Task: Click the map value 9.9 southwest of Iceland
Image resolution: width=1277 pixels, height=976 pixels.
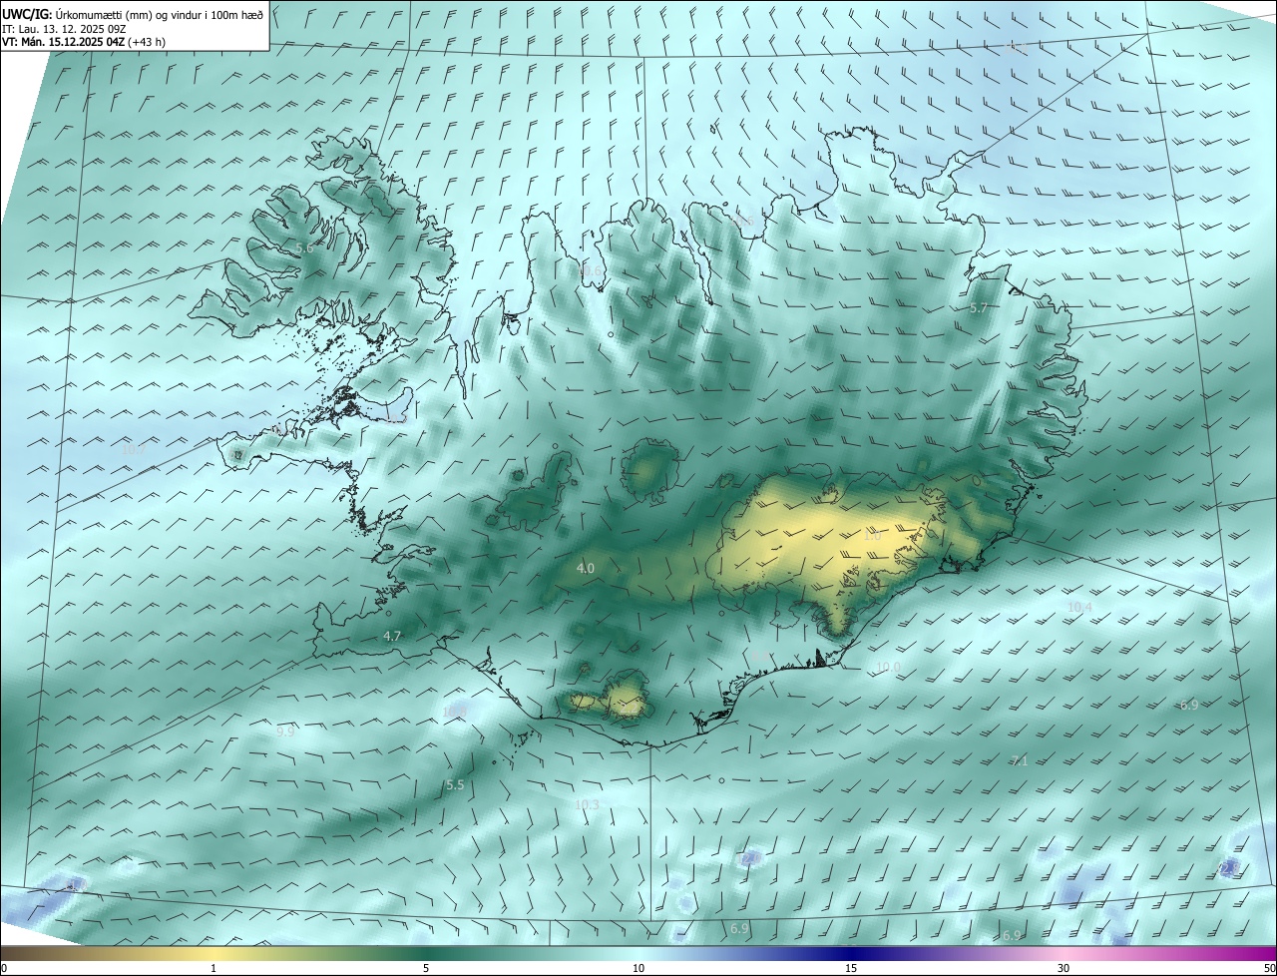Action: 285,732
